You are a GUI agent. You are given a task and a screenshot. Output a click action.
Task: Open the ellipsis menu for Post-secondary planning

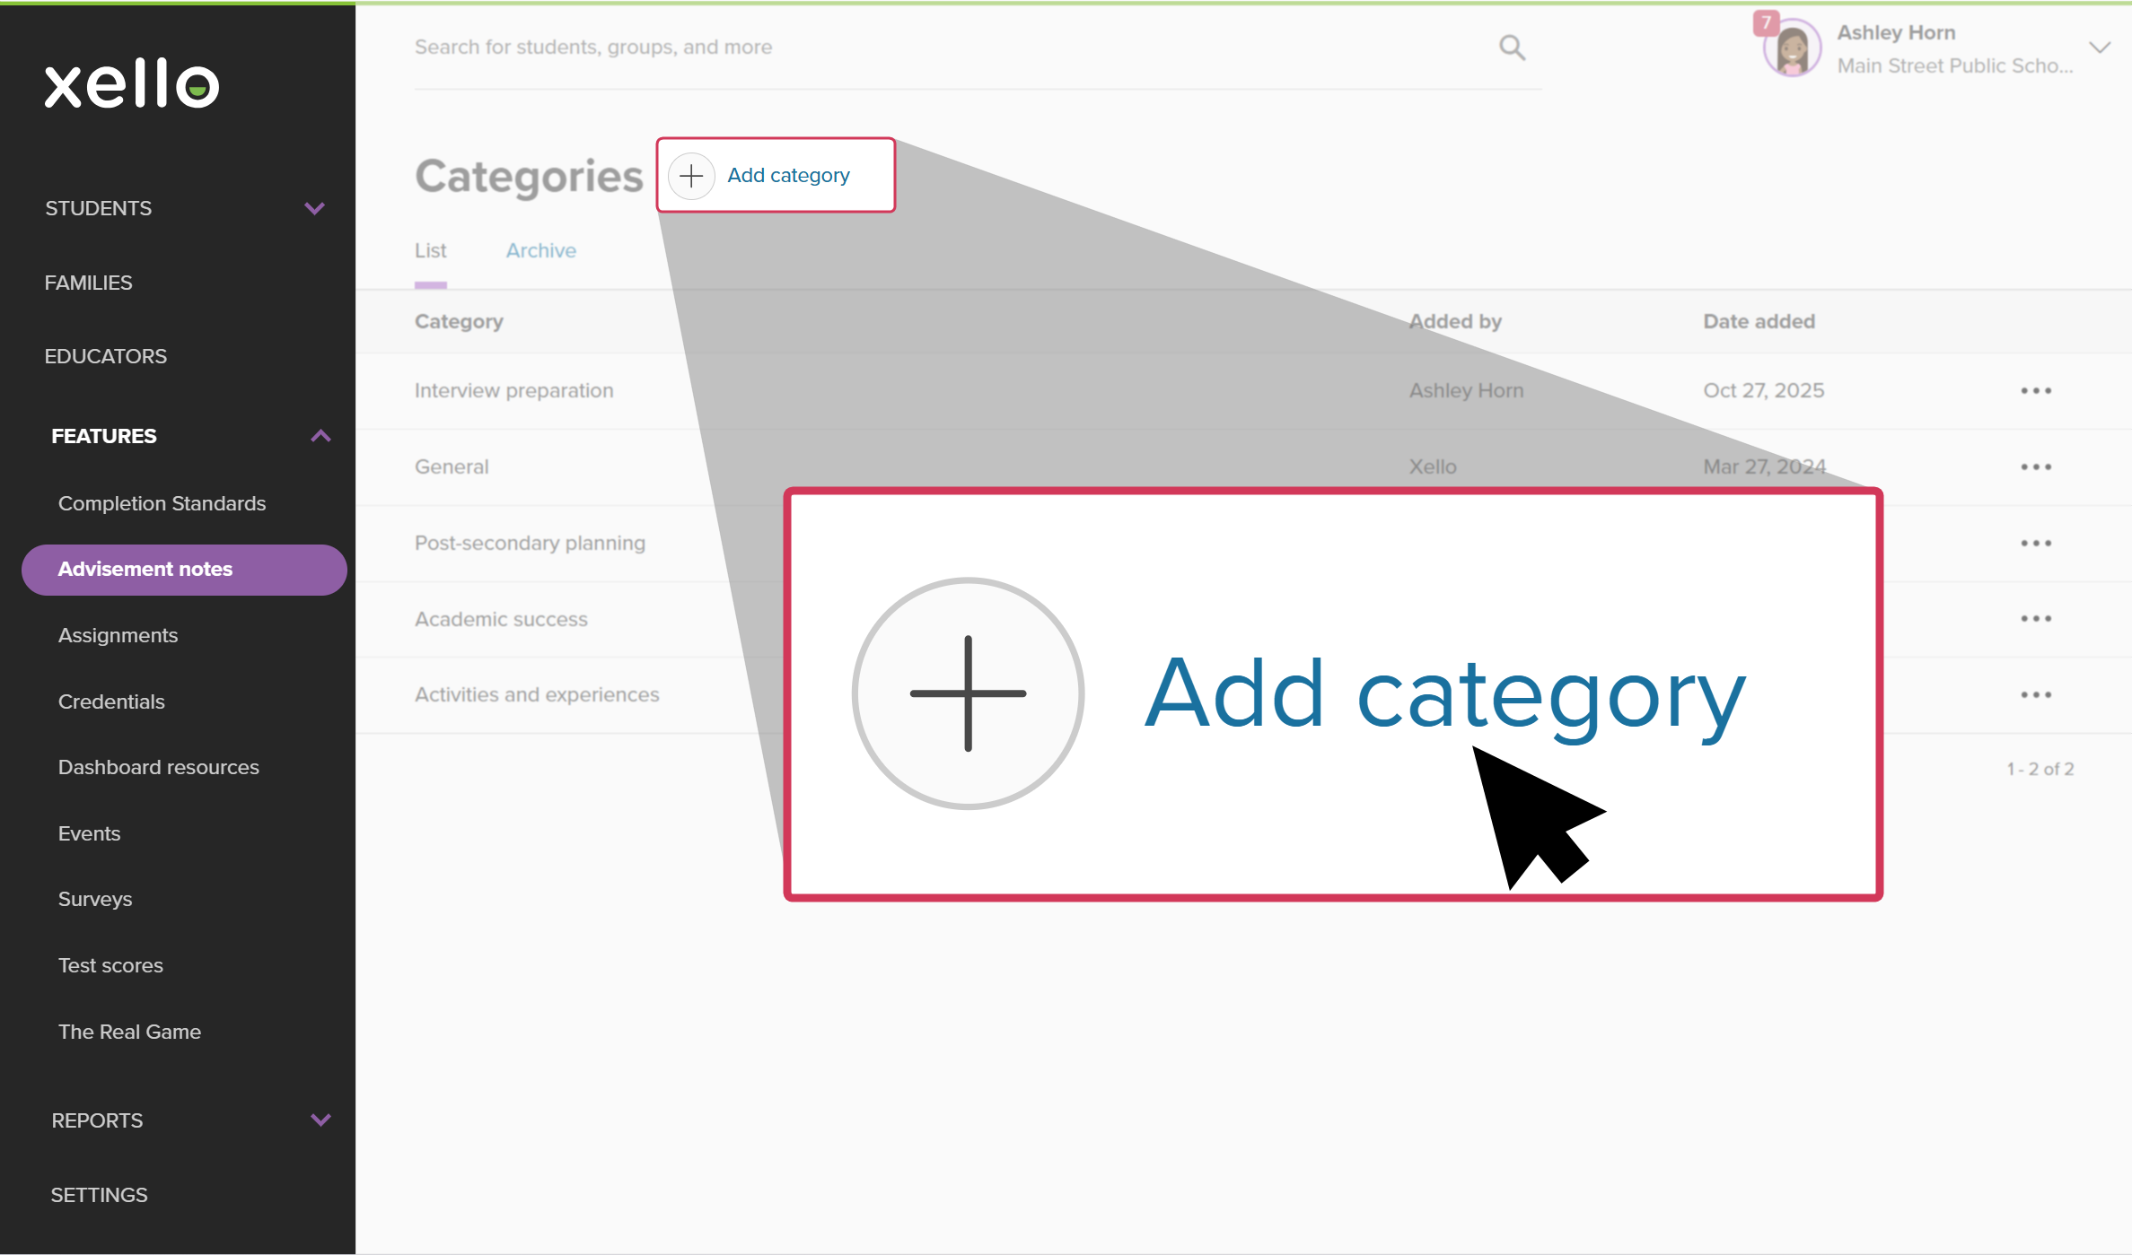click(x=2036, y=542)
